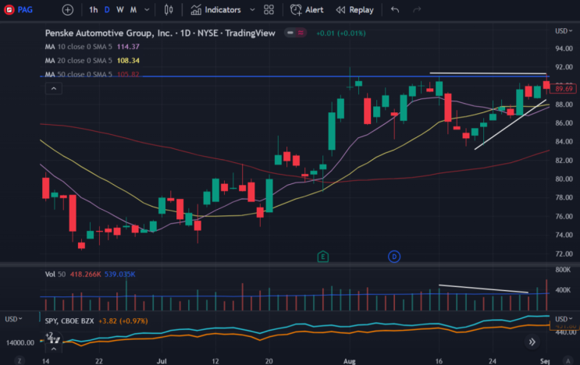Click the 92.00 price axis label

click(564, 67)
